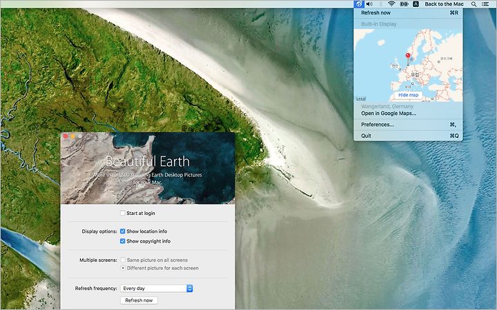Select 'Refresh now' in the dropdown menu
497x310 pixels.
point(408,13)
